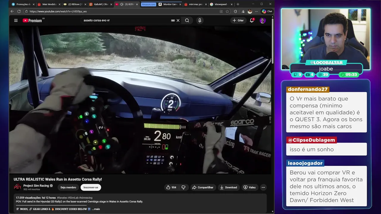Click the Seja membro button
The image size is (381, 214).
[68, 187]
